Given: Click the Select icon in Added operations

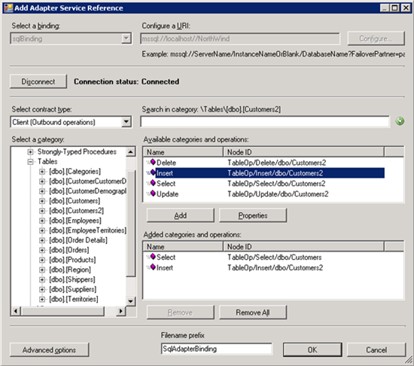Looking at the screenshot, I should [153, 256].
